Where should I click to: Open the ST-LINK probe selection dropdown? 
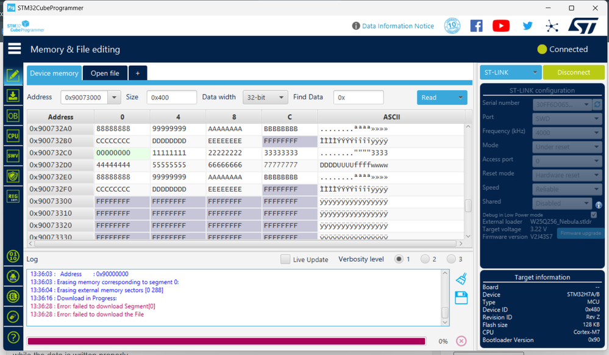(x=510, y=71)
